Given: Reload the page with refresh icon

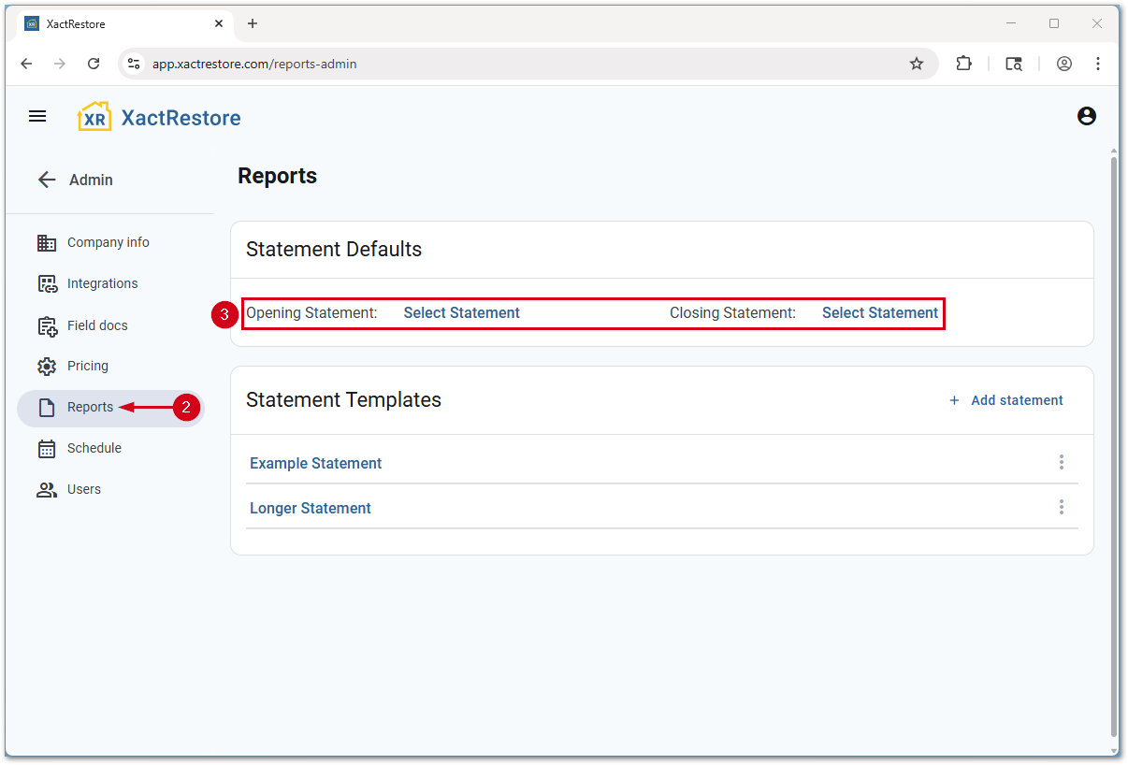Looking at the screenshot, I should (x=94, y=64).
